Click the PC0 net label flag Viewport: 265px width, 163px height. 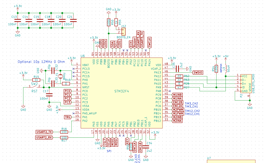point(67,91)
